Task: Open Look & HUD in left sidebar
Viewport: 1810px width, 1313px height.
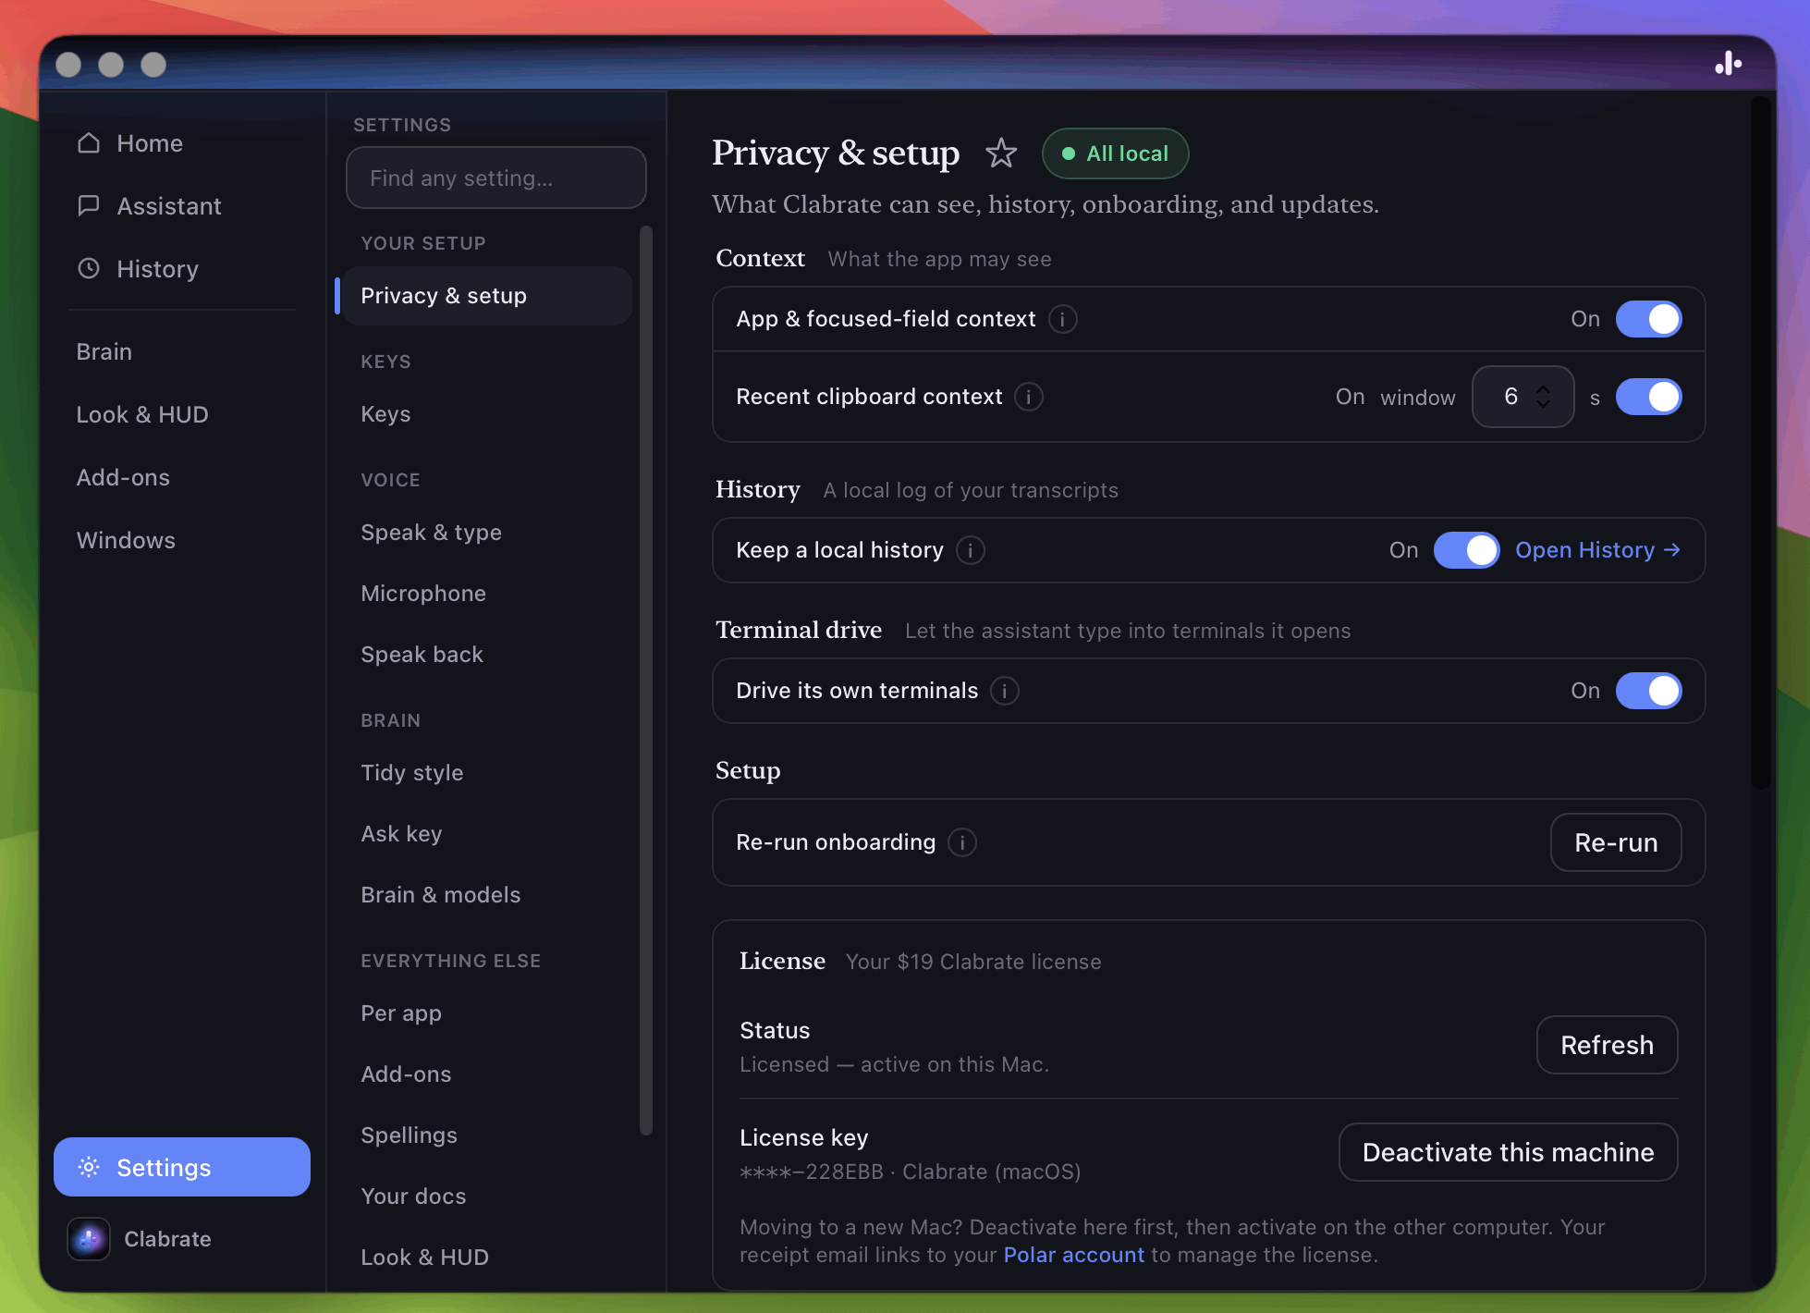Action: point(182,414)
